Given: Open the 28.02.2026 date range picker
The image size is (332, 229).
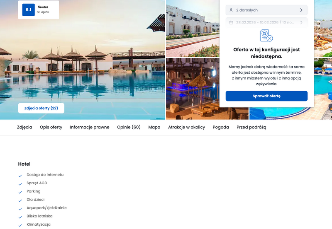Looking at the screenshot, I should (266, 22).
